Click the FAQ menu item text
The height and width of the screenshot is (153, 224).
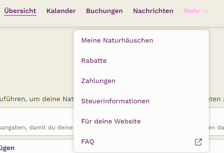click(88, 142)
